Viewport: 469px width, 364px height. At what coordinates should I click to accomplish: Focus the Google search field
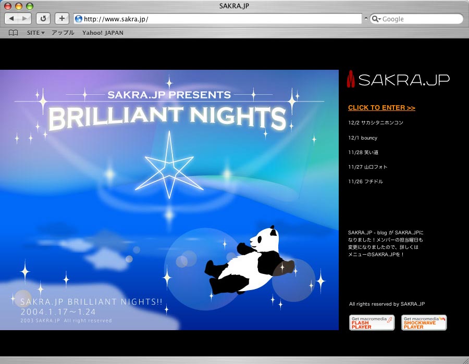tap(416, 19)
